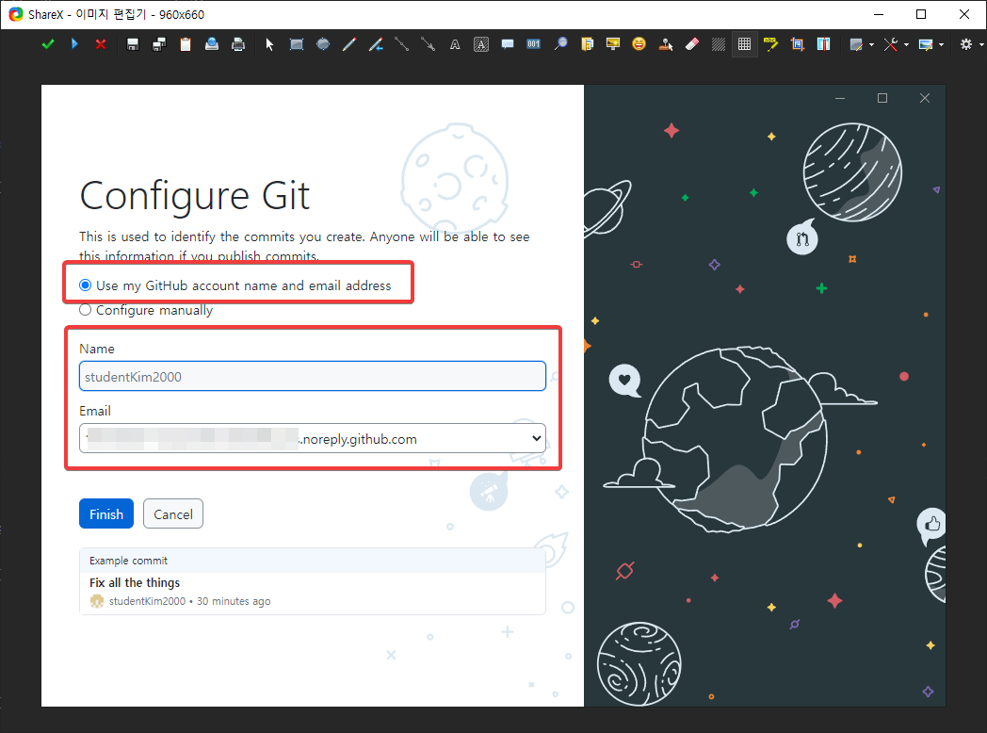The image size is (987, 733).
Task: Select the Image from file tool
Action: click(x=587, y=44)
